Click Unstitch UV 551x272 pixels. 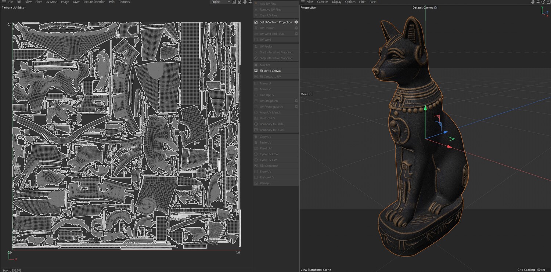(267, 119)
